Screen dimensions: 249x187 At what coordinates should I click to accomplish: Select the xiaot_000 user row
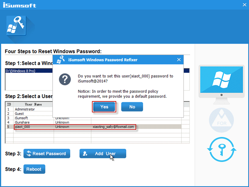coord(93,127)
